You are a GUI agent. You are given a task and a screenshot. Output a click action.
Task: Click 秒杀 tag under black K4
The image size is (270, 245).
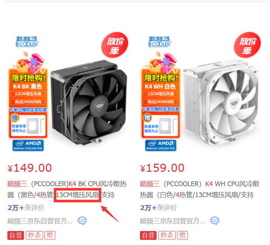34,235
